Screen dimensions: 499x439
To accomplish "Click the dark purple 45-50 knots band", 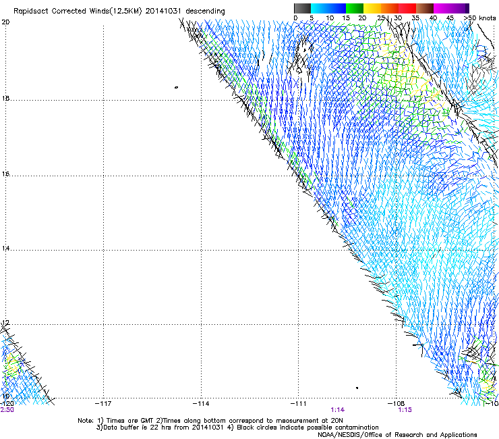I will (460, 8).
